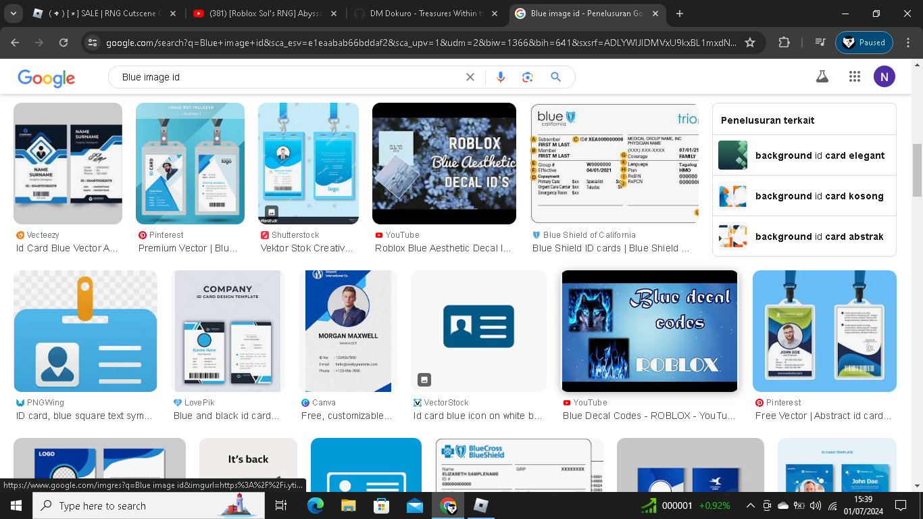The height and width of the screenshot is (519, 923).
Task: Show hidden system tray icons
Action: pyautogui.click(x=750, y=505)
